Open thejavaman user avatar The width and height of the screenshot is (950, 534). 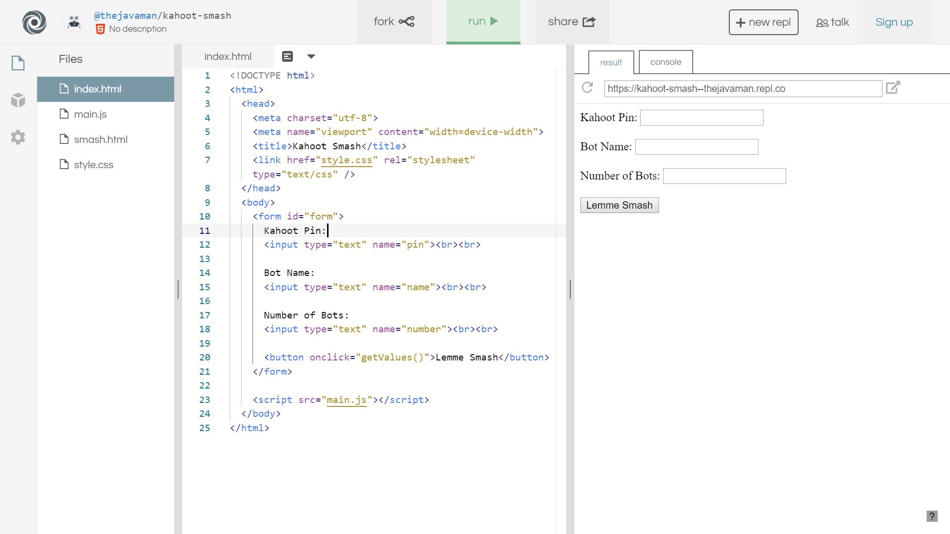pyautogui.click(x=74, y=22)
